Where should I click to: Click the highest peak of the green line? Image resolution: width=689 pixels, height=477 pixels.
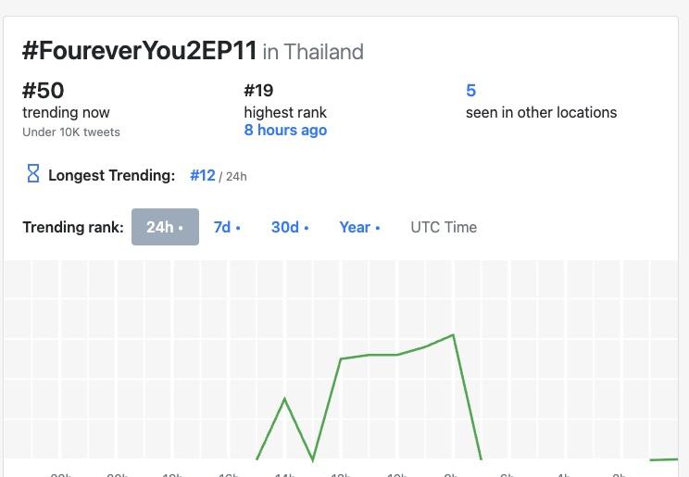coord(453,335)
